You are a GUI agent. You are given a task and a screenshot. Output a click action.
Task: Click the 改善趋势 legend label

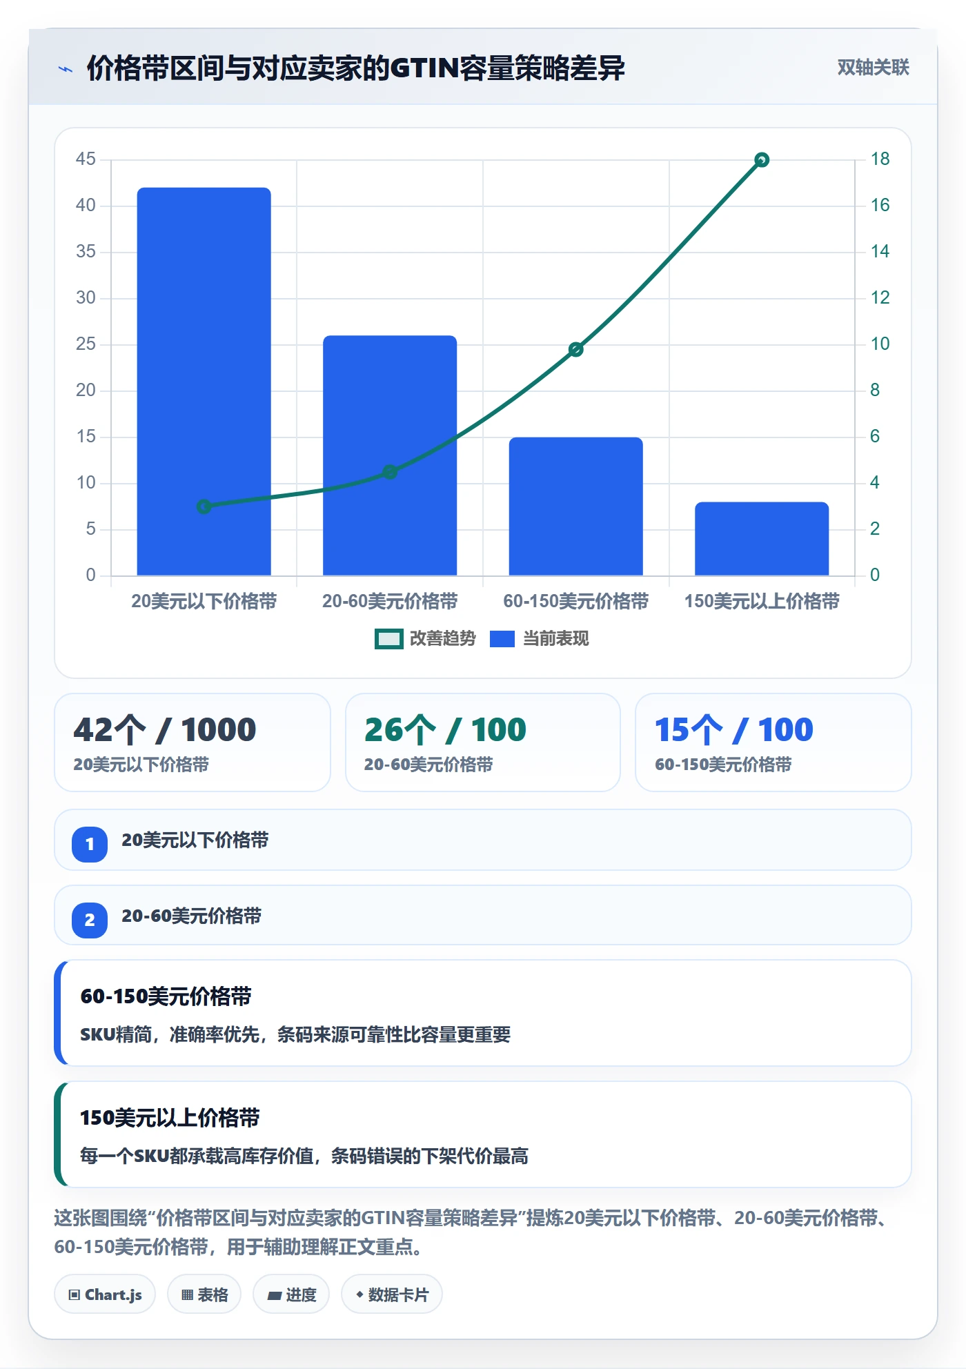(x=443, y=639)
